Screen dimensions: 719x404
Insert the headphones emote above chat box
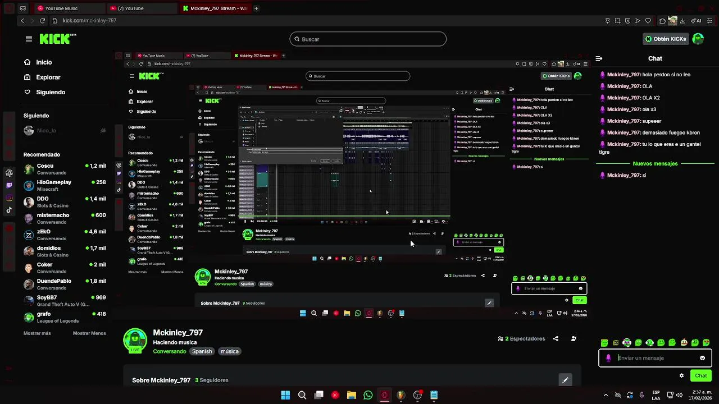(627, 342)
